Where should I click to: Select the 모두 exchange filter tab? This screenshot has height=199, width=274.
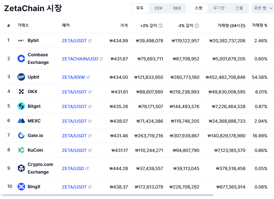(x=140, y=8)
